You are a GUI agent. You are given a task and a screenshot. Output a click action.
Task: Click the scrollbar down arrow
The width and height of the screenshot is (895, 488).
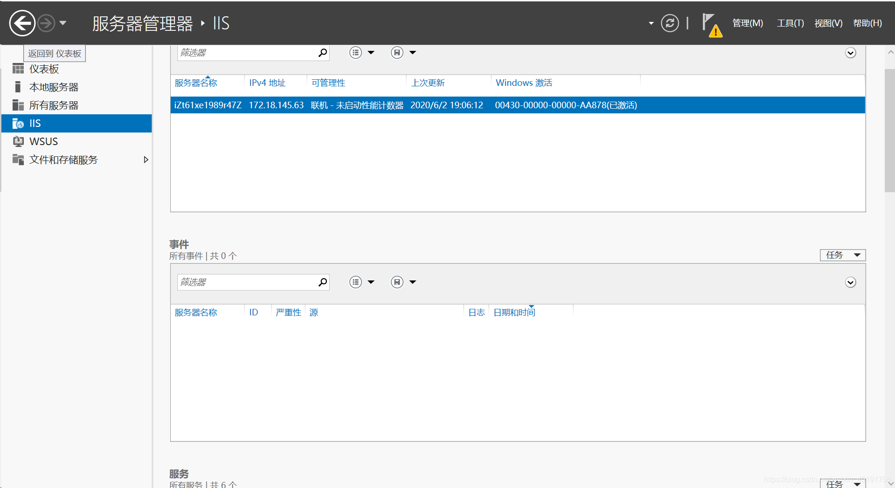[x=890, y=483]
